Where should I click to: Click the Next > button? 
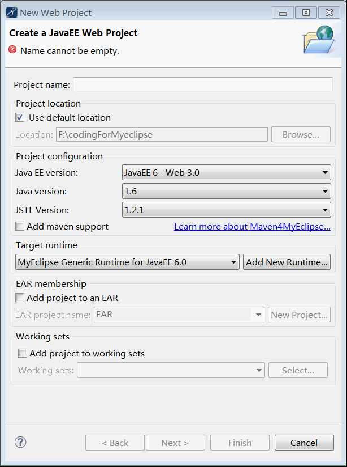click(x=175, y=443)
